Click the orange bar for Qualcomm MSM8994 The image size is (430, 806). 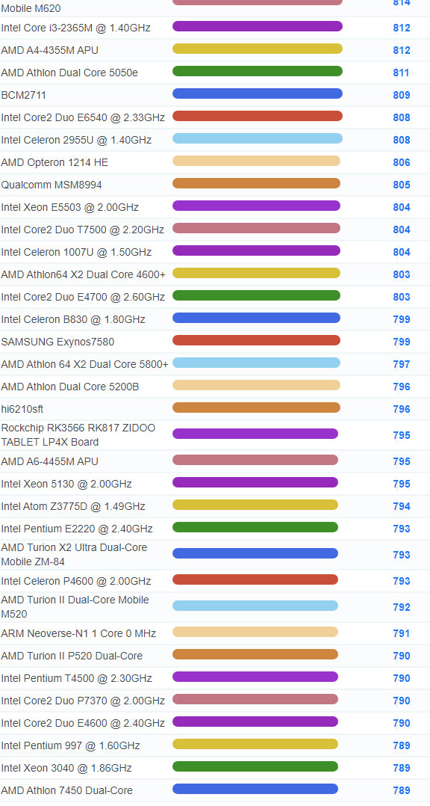(x=256, y=183)
